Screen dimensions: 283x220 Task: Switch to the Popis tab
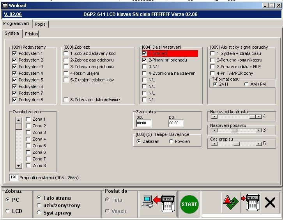click(40, 24)
